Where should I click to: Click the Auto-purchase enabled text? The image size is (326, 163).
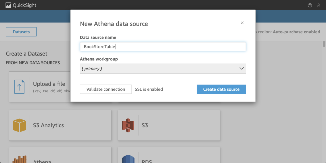pyautogui.click(x=296, y=32)
